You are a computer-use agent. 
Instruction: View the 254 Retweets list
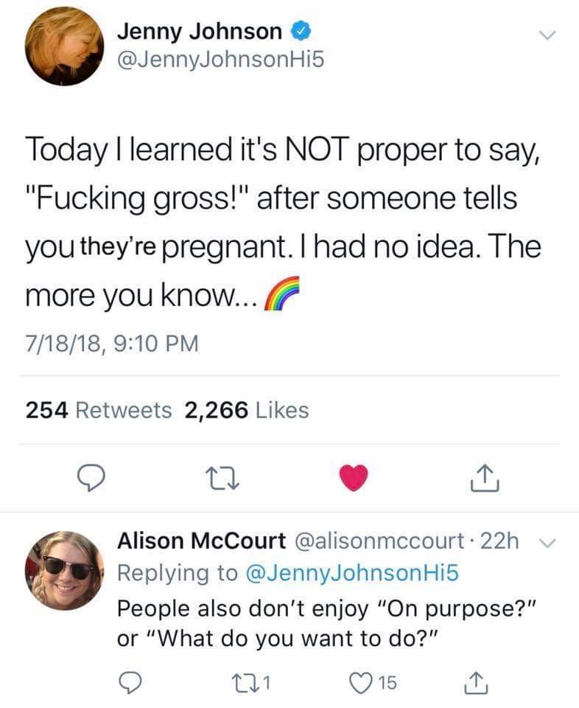(x=98, y=410)
